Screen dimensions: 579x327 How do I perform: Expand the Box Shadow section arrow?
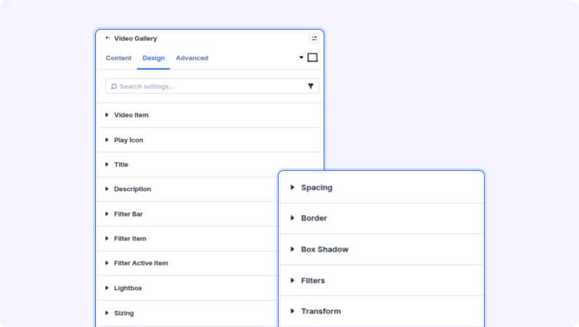(292, 250)
